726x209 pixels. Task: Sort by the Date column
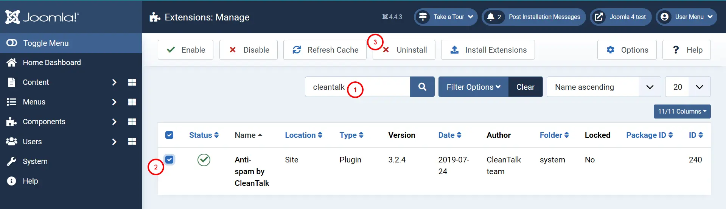(450, 135)
